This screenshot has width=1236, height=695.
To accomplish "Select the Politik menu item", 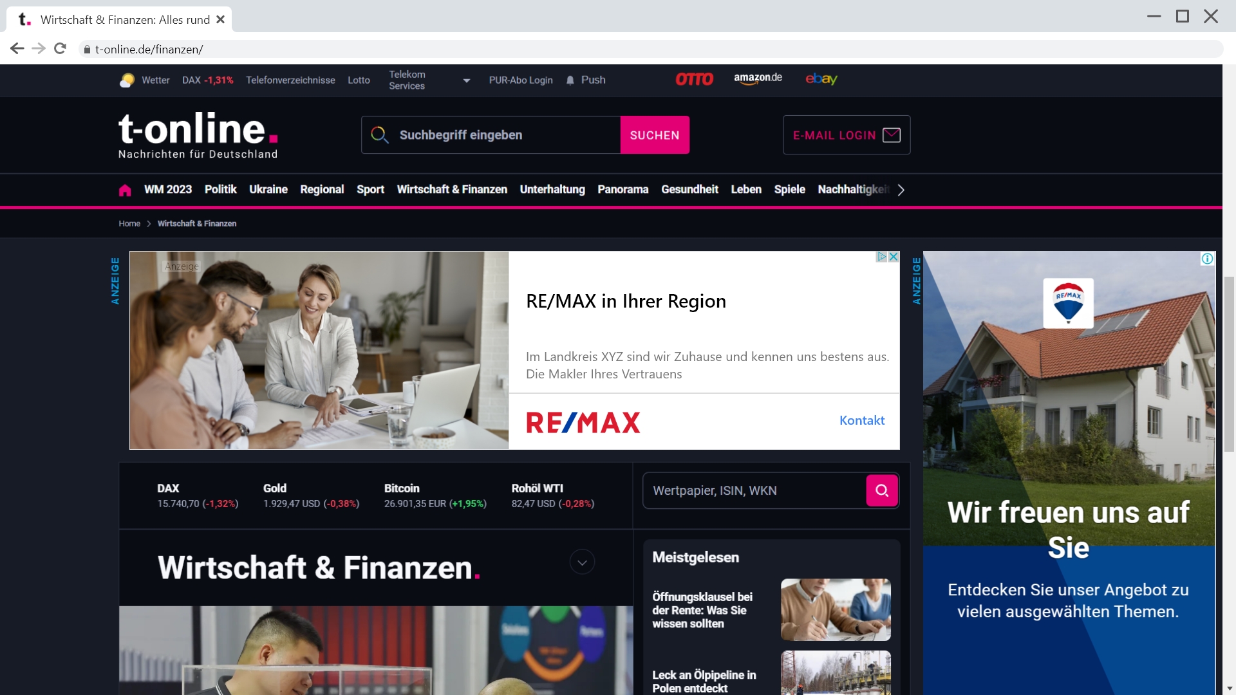I will (x=221, y=189).
